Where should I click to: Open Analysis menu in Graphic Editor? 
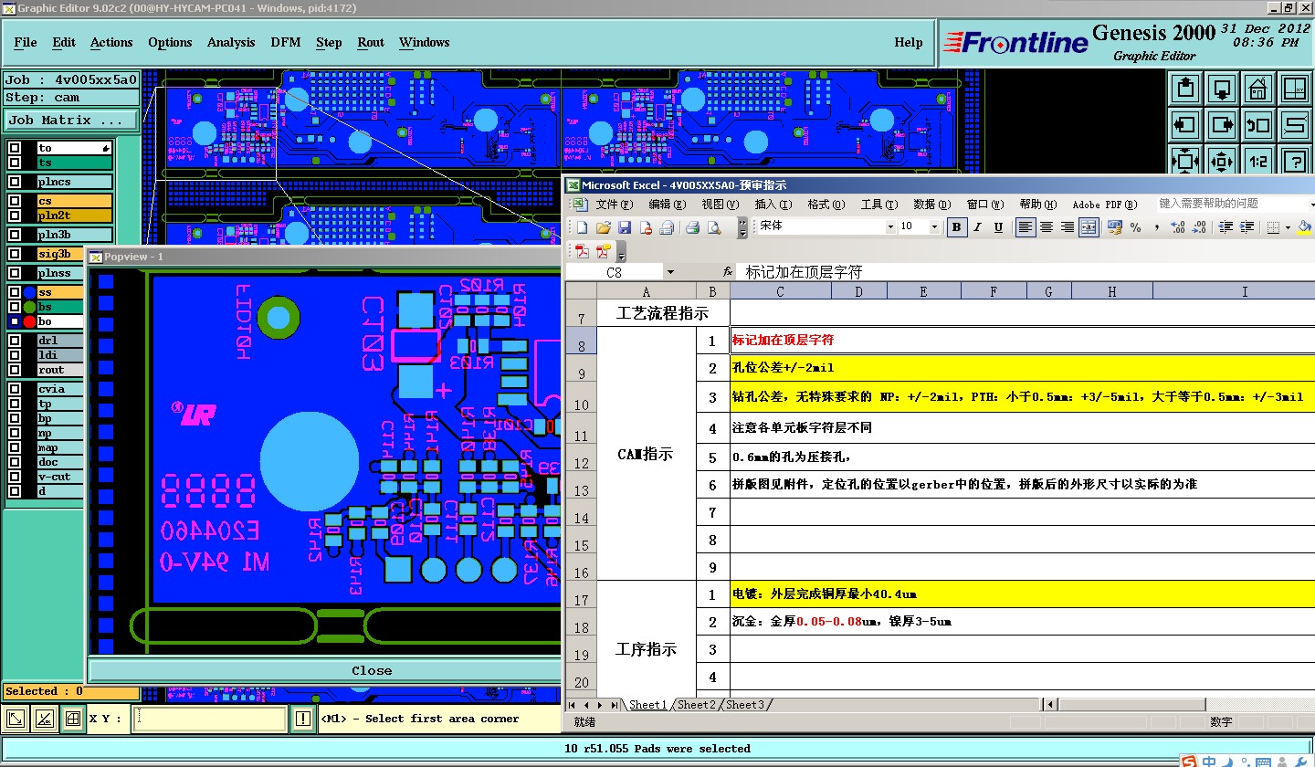(x=231, y=42)
